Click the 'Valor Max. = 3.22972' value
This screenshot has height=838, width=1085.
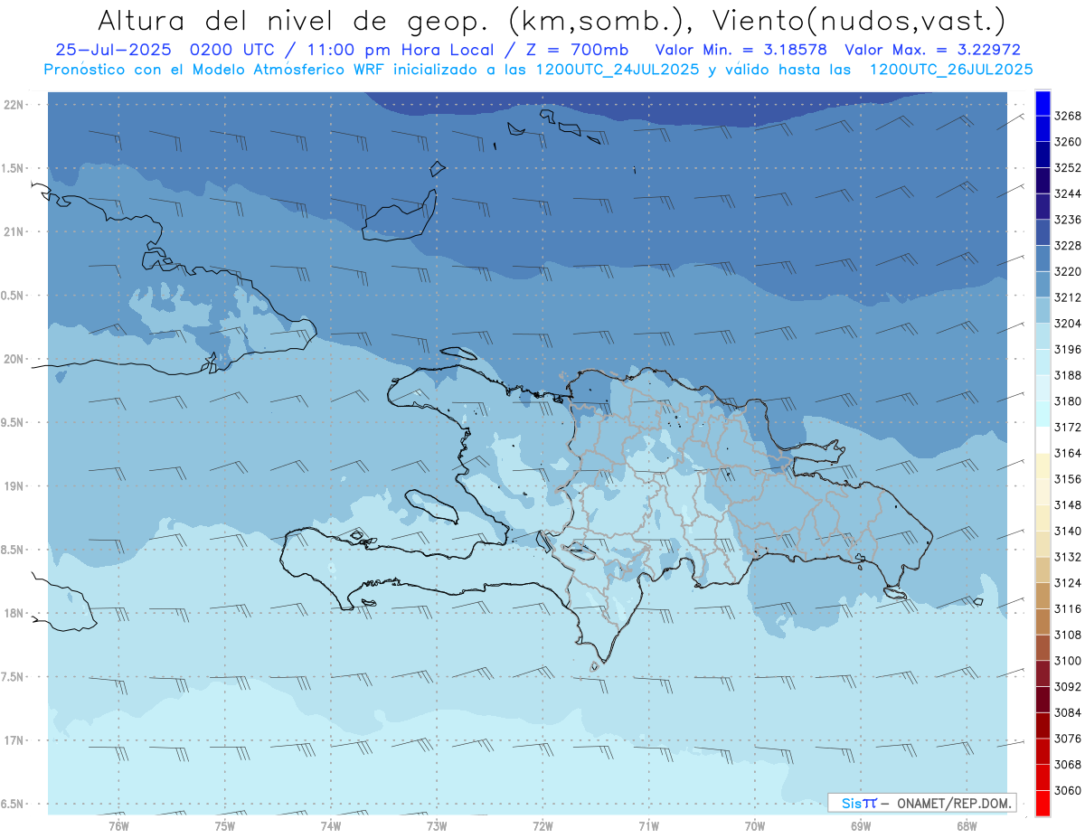[932, 51]
